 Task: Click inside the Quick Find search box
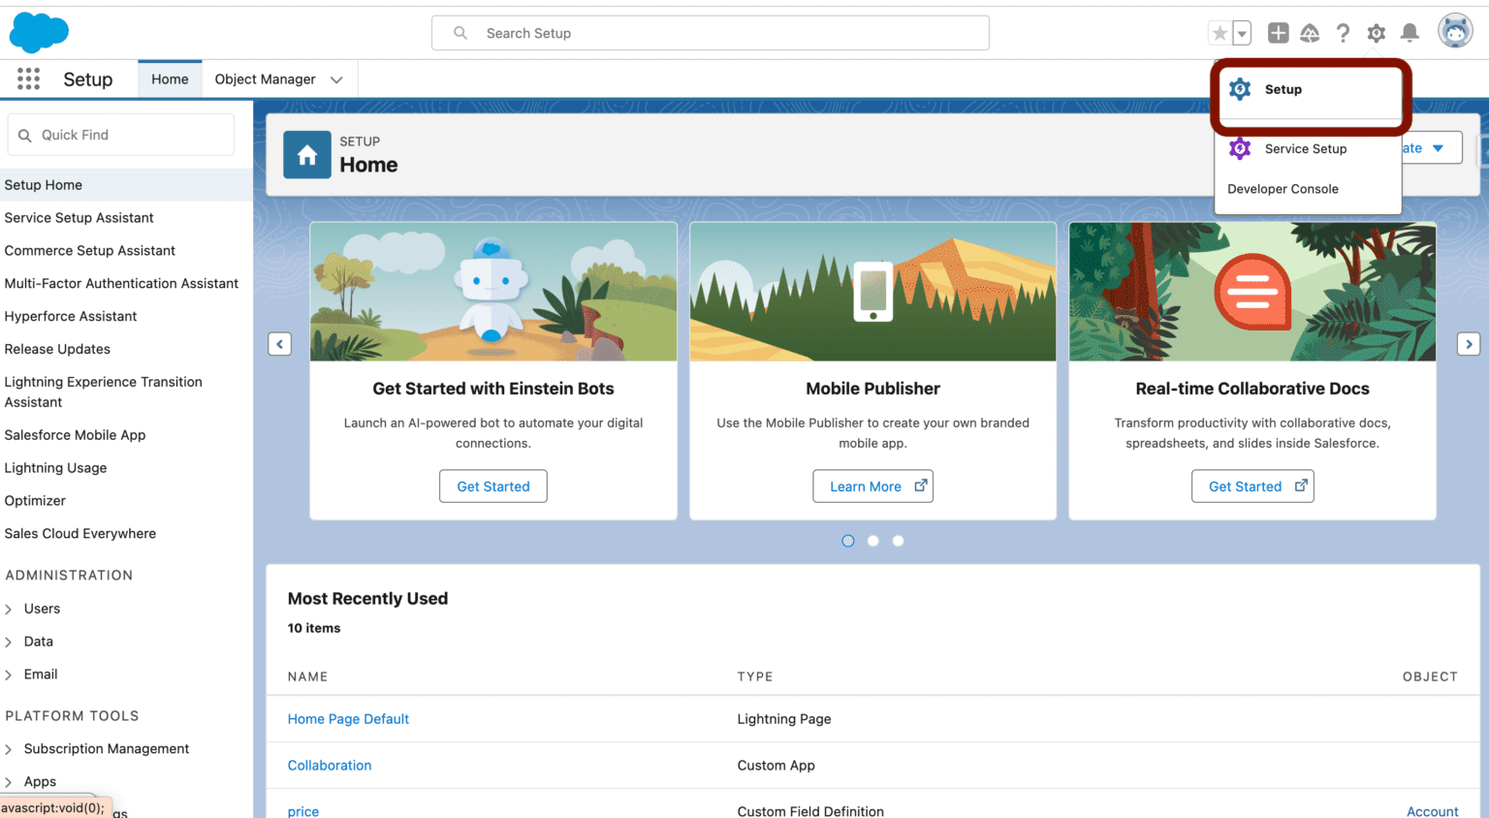click(x=120, y=134)
